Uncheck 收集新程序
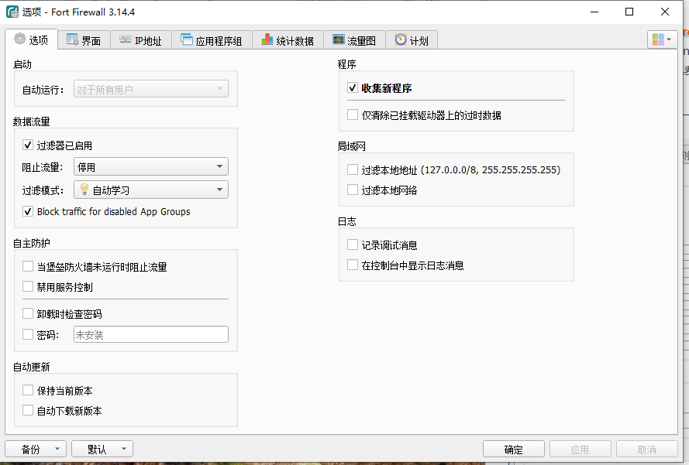The height and width of the screenshot is (465, 689). pos(353,87)
